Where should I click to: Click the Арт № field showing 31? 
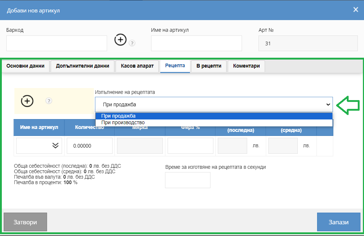click(x=308, y=43)
